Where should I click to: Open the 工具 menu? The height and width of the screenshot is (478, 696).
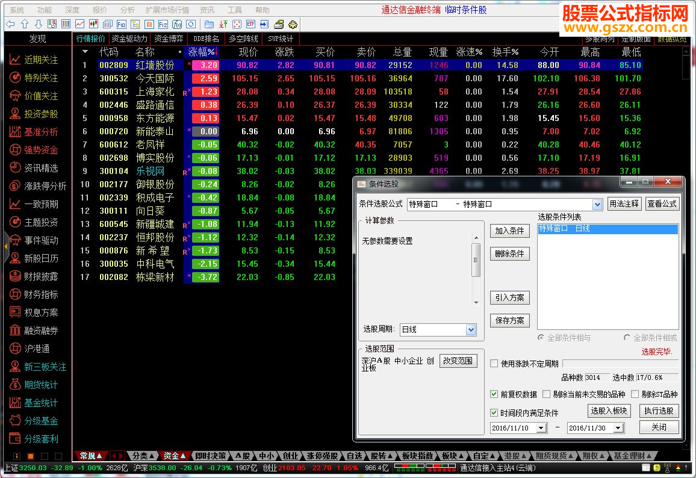(234, 10)
